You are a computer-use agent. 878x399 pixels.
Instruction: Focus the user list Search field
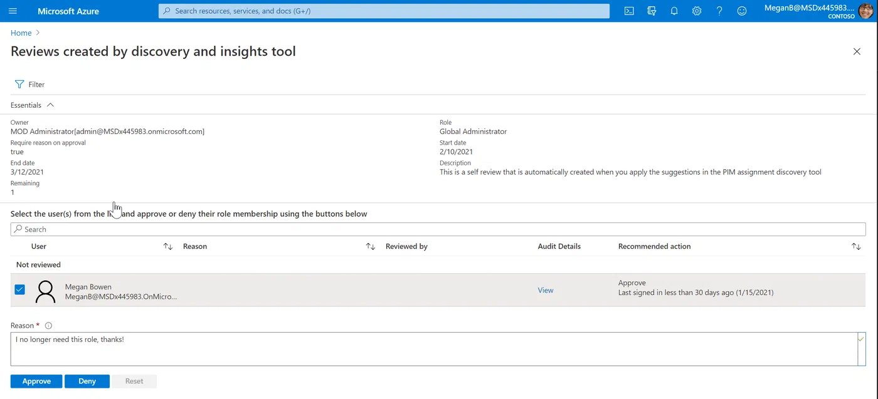[438, 229]
